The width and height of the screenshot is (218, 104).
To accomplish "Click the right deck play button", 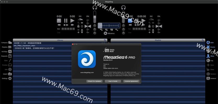I will click(143, 21).
